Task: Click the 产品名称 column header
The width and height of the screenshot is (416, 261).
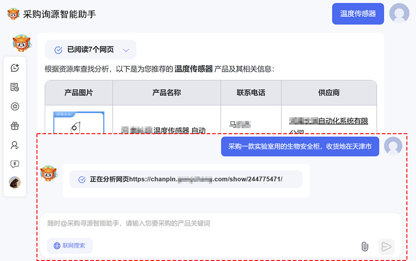Action: coord(166,93)
